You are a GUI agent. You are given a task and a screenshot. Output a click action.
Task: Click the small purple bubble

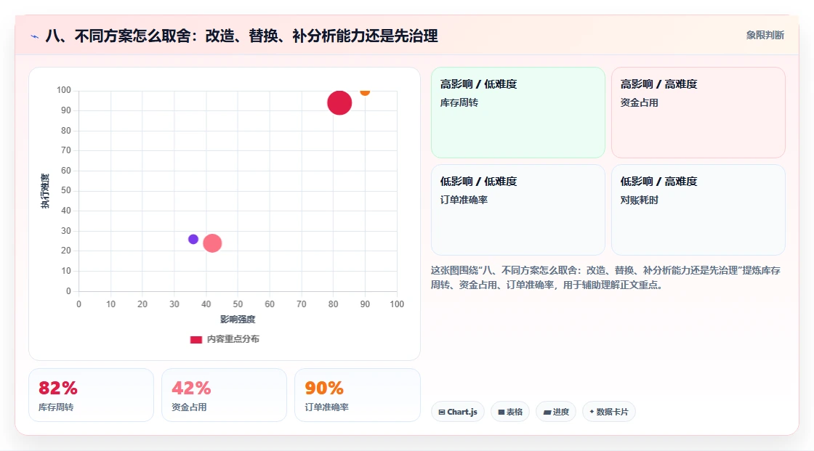pos(193,239)
